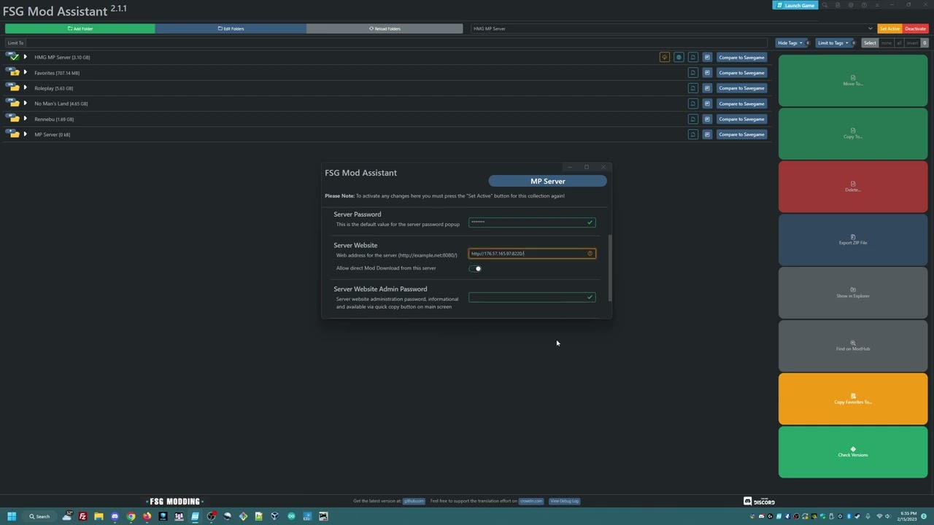Image resolution: width=934 pixels, height=525 pixels.
Task: Toggle Allow direct Mod Download switch
Action: click(x=475, y=268)
